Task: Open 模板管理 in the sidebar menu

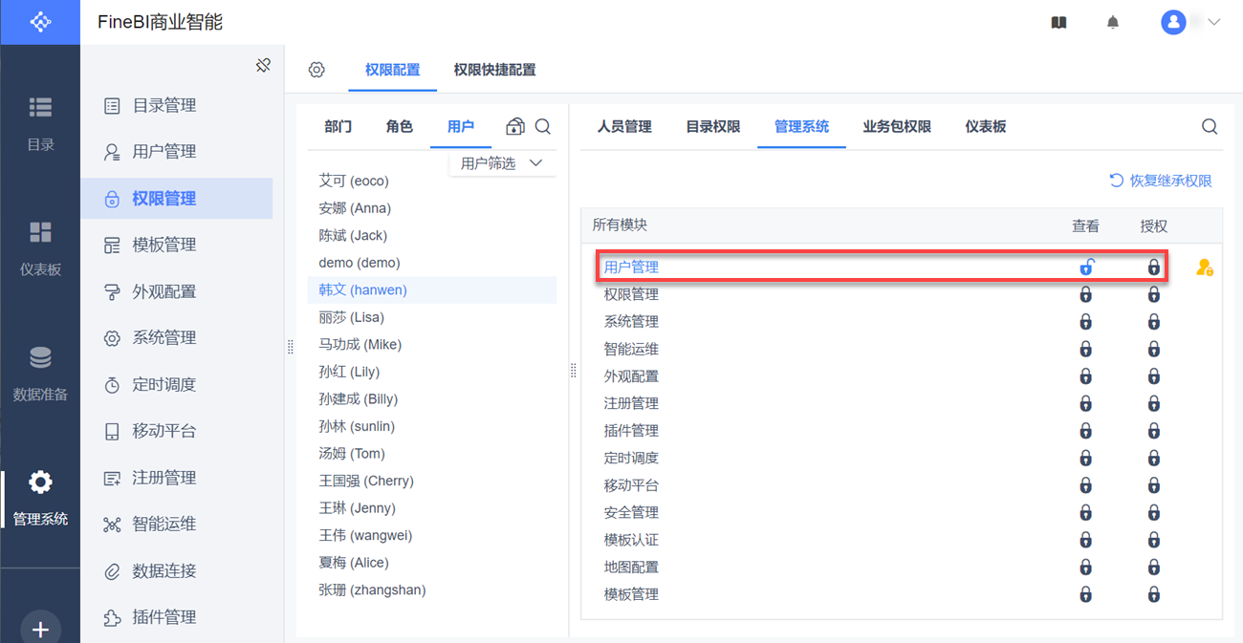Action: tap(164, 245)
